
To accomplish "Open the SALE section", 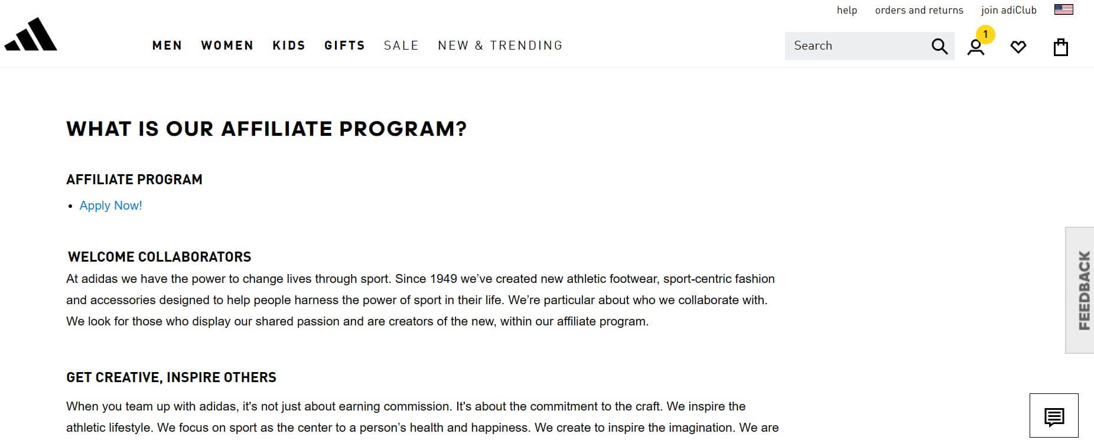I will click(401, 45).
